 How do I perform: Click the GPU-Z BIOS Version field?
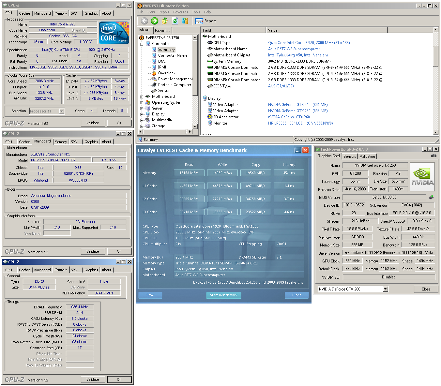(384, 197)
